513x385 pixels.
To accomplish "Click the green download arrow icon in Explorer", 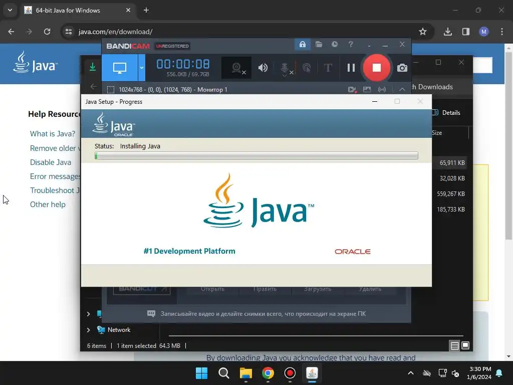I will click(93, 67).
